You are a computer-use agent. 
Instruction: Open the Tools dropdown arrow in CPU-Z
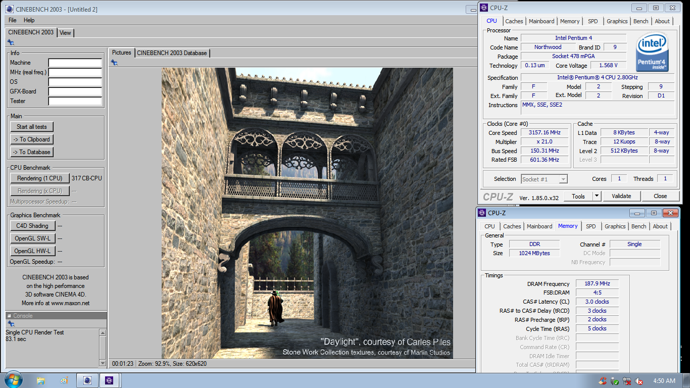click(597, 196)
